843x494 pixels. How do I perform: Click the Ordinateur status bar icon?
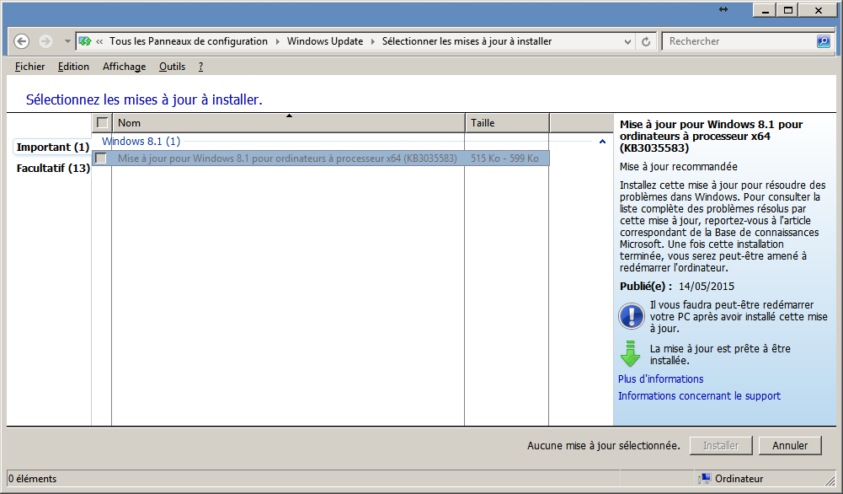tap(704, 478)
